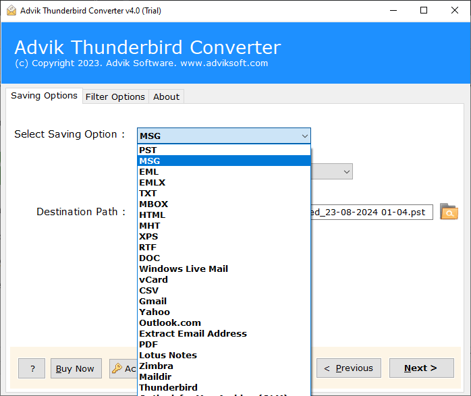The width and height of the screenshot is (471, 396).
Task: Click the Next button
Action: 422,368
